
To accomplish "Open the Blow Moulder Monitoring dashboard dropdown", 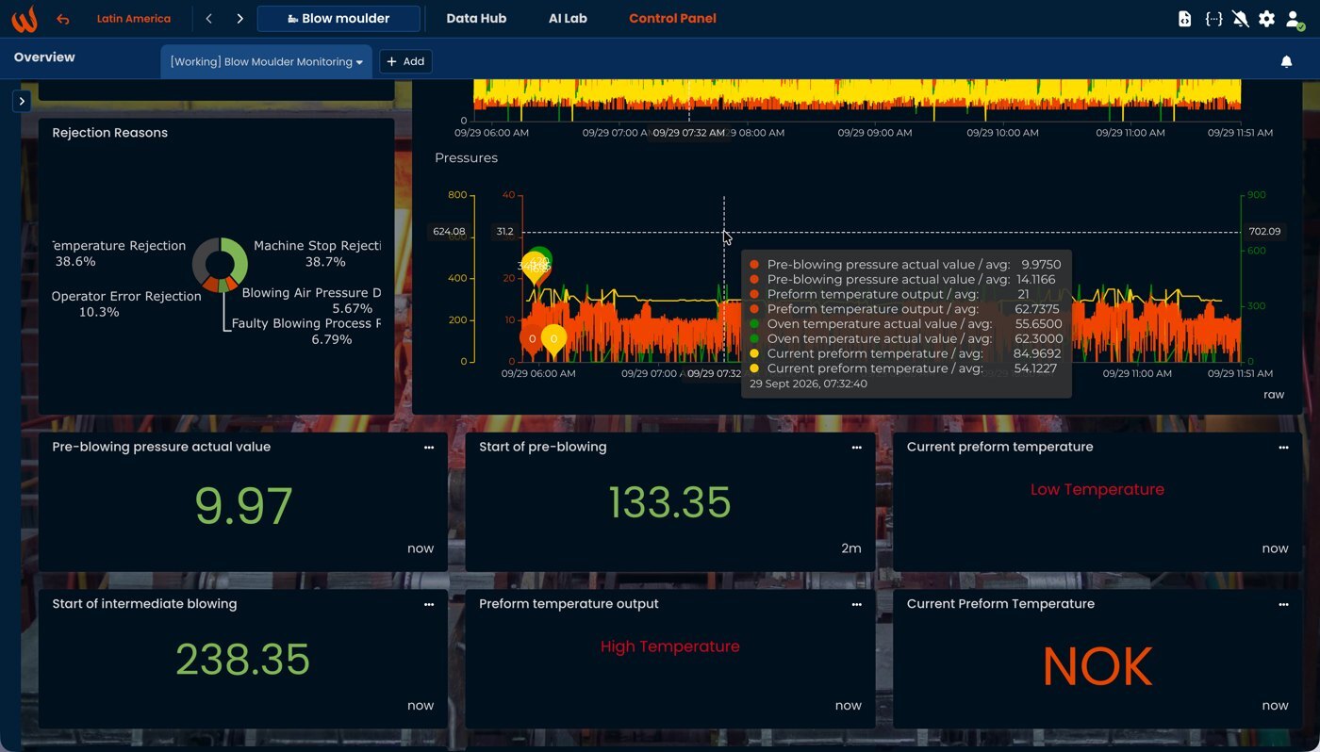I will pos(267,62).
